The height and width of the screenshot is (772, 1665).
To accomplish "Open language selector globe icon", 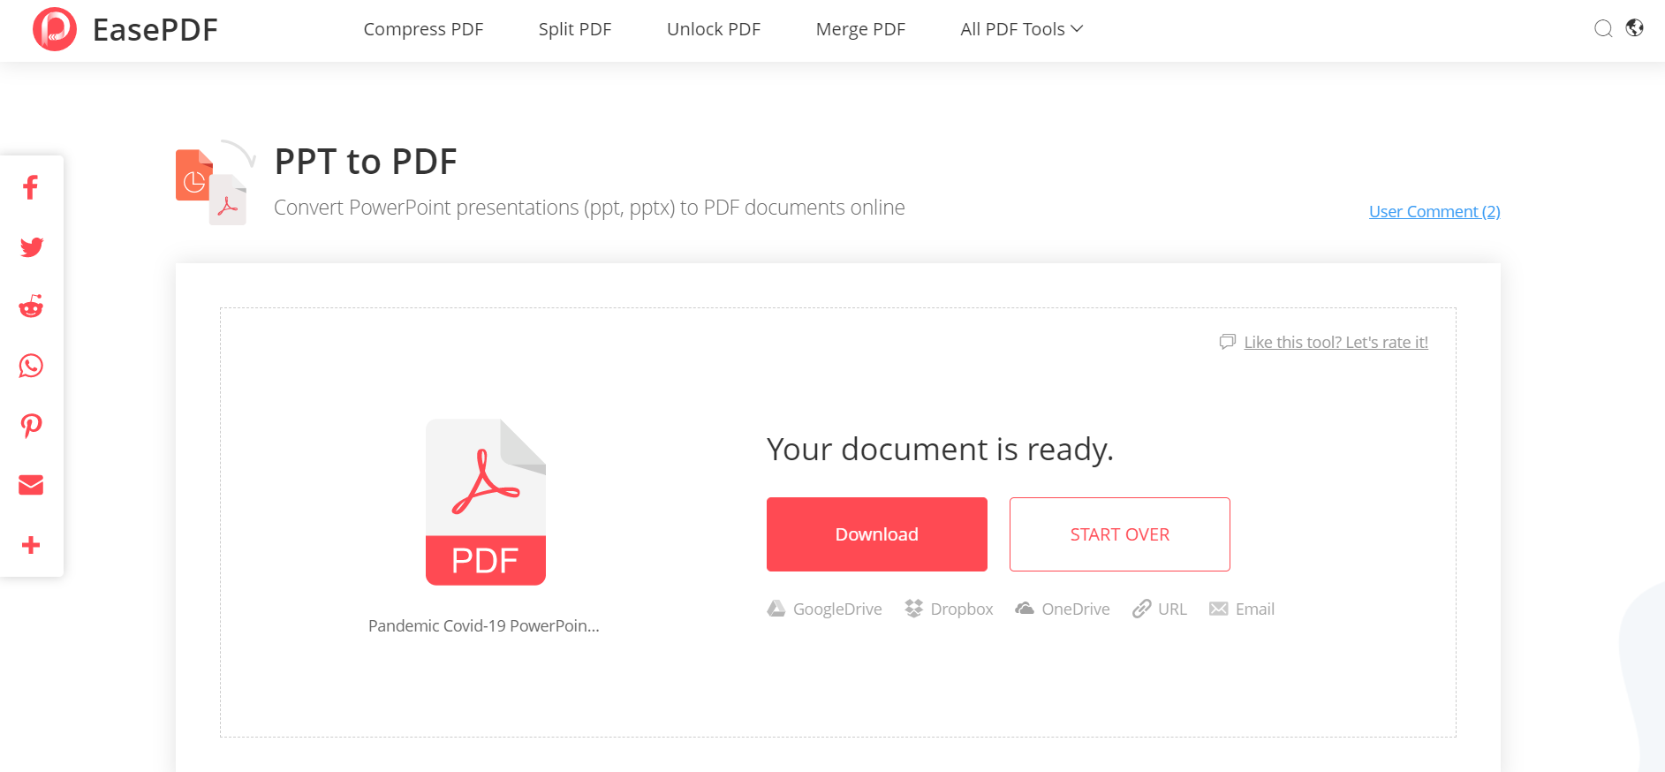I will click(x=1635, y=28).
